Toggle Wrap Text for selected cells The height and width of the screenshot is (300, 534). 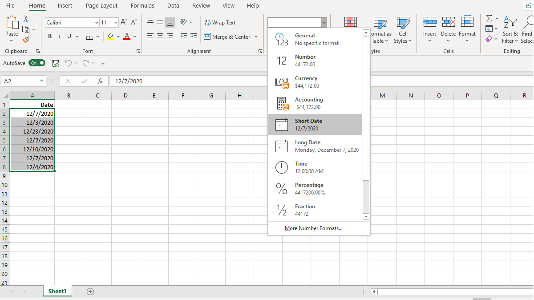click(220, 22)
